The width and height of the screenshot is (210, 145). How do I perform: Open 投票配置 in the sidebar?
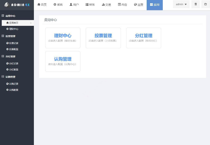pos(12,49)
